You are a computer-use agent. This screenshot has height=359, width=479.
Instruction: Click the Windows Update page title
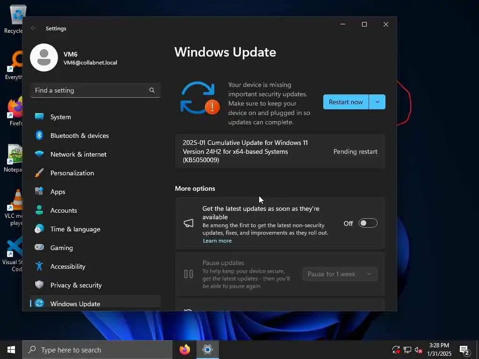click(x=225, y=52)
